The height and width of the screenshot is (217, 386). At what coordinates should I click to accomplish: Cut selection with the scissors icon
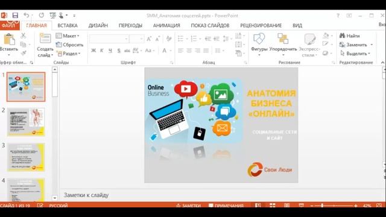24,36
